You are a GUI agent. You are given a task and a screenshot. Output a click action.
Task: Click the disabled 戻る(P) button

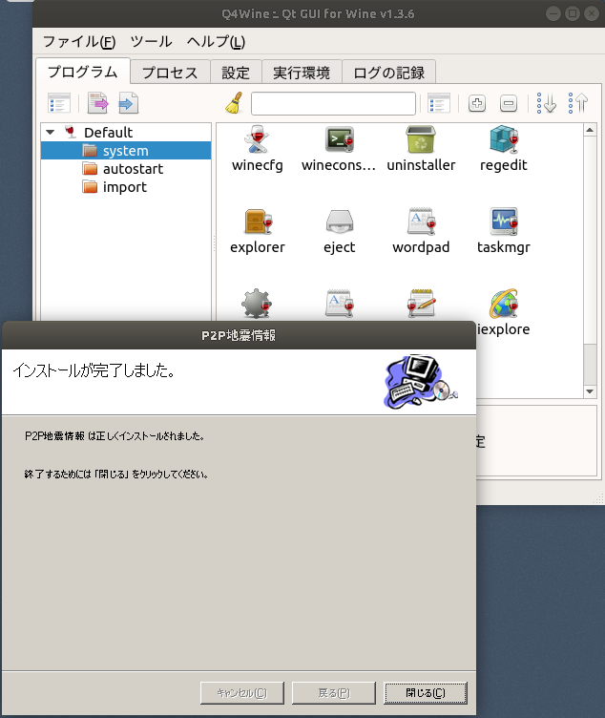334,693
